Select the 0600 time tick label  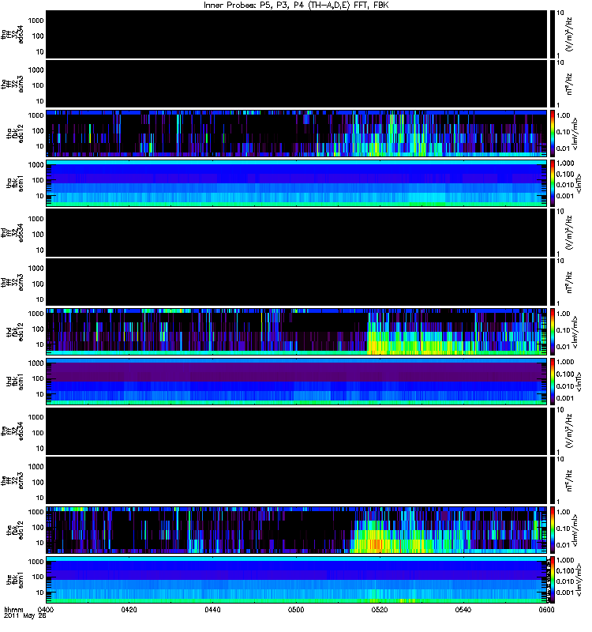click(x=546, y=610)
